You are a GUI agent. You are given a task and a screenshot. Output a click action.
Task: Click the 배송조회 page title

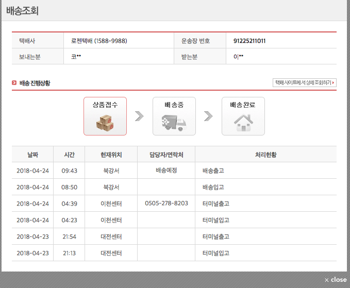coord(23,10)
